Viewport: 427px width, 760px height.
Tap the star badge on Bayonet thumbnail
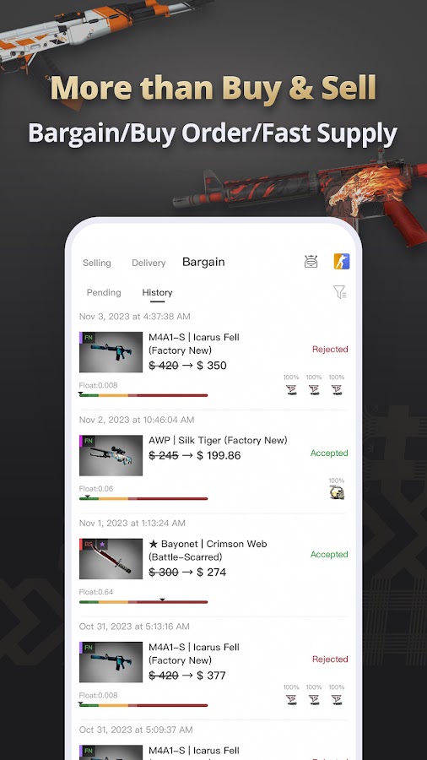102,545
